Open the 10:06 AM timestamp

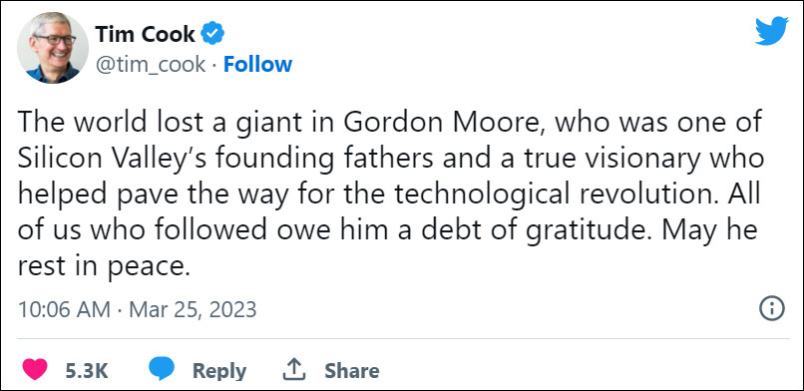pyautogui.click(x=64, y=309)
